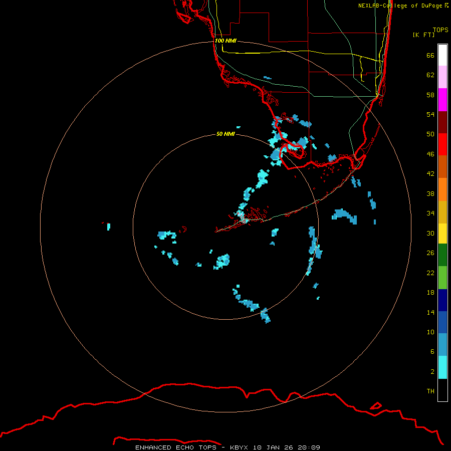Click the "26" legend value on the scale
451x451 pixels.
(430, 253)
